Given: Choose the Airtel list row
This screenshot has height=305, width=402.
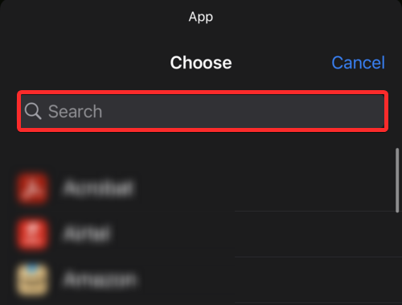Looking at the screenshot, I should point(201,234).
